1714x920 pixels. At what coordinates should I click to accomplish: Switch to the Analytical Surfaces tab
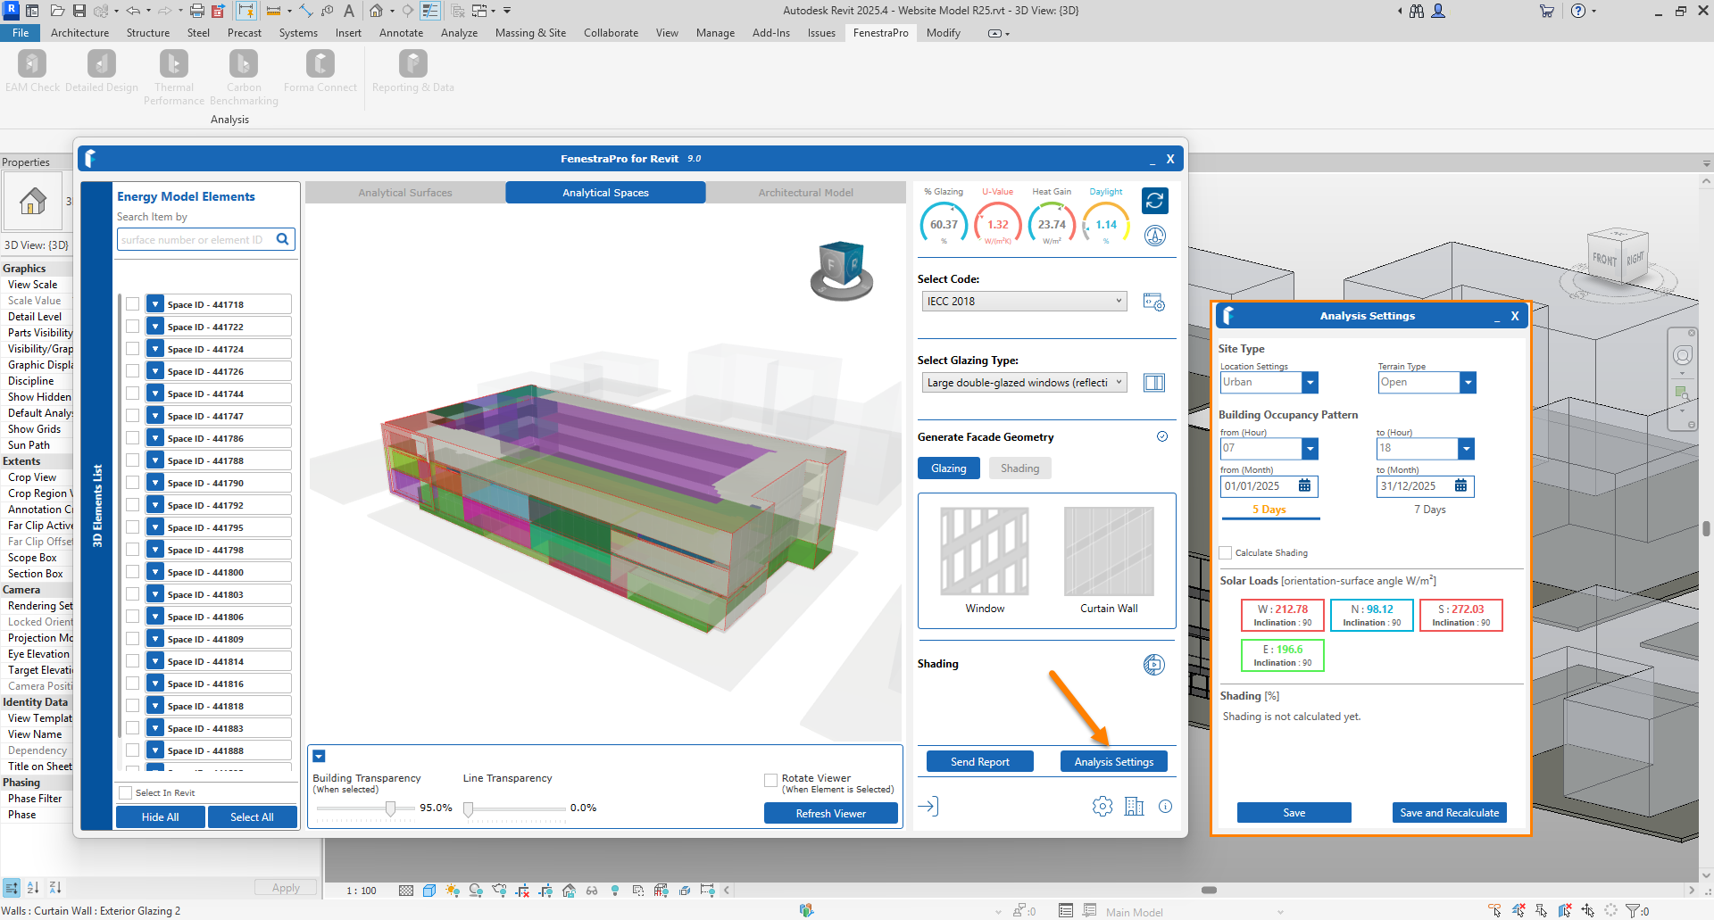[x=405, y=193]
